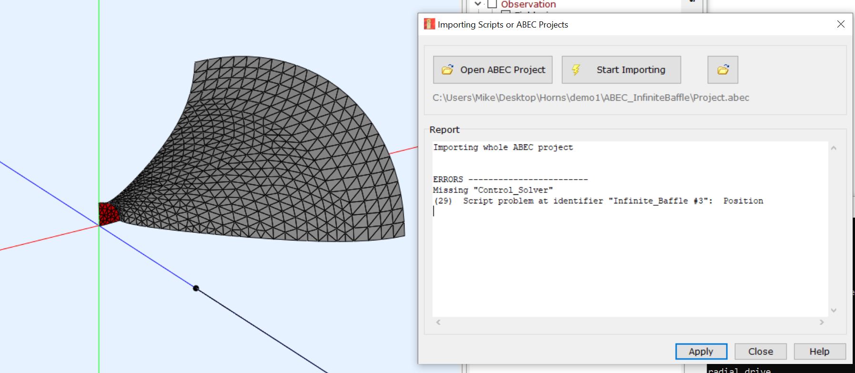Click the black observation point marker
This screenshot has height=373, width=855.
pos(196,288)
